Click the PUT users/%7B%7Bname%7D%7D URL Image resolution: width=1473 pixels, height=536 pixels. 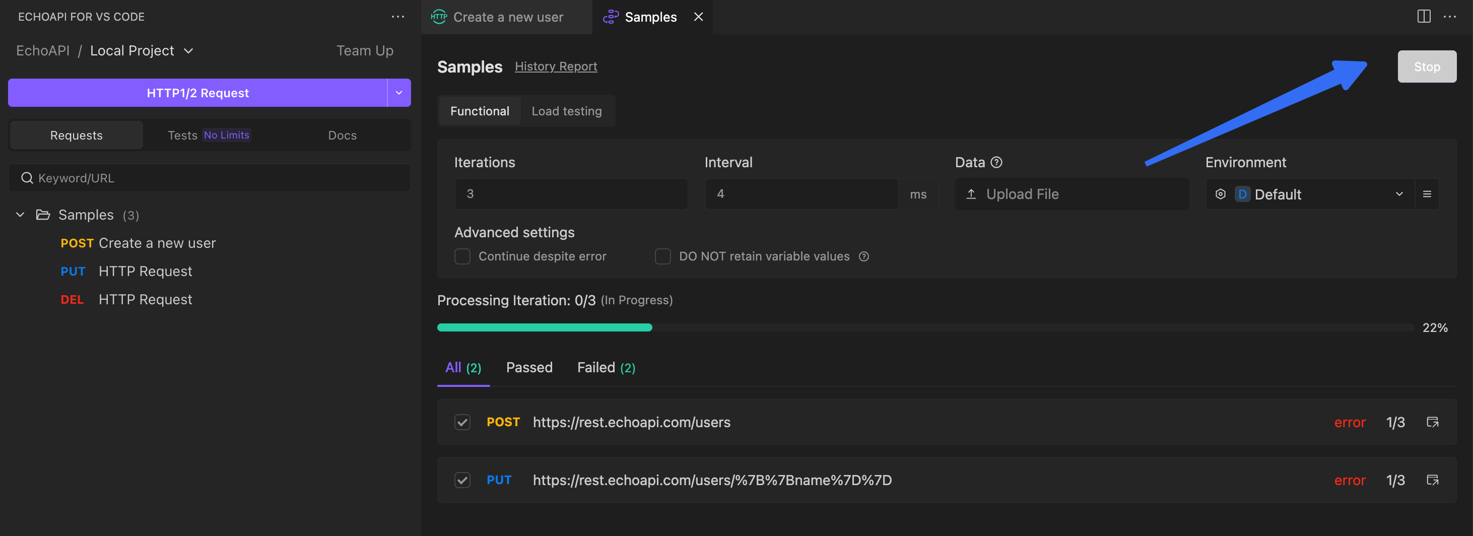click(712, 480)
